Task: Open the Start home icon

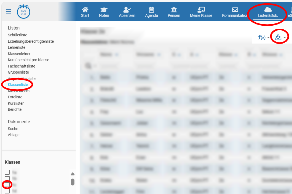Action: [x=85, y=10]
